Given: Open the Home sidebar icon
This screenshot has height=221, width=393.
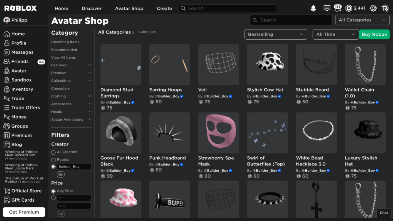Looking at the screenshot, I should click(6, 34).
